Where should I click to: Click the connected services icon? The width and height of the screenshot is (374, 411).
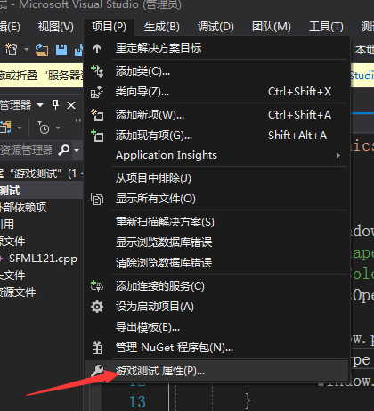(x=97, y=286)
